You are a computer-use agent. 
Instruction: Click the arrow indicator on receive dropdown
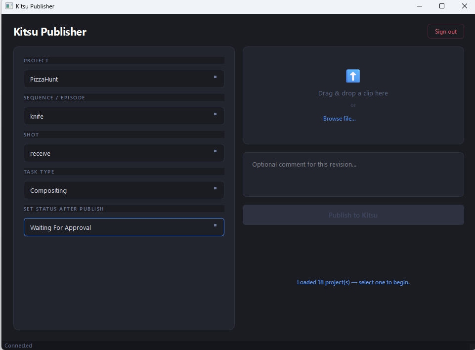[216, 151]
